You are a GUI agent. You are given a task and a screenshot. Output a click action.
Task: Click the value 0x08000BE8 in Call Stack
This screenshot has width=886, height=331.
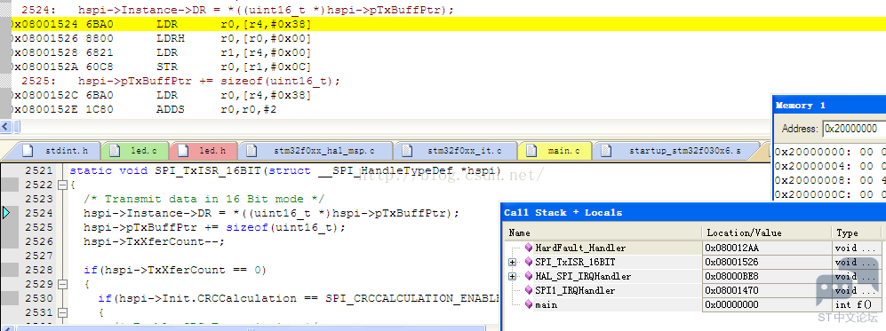(x=731, y=276)
